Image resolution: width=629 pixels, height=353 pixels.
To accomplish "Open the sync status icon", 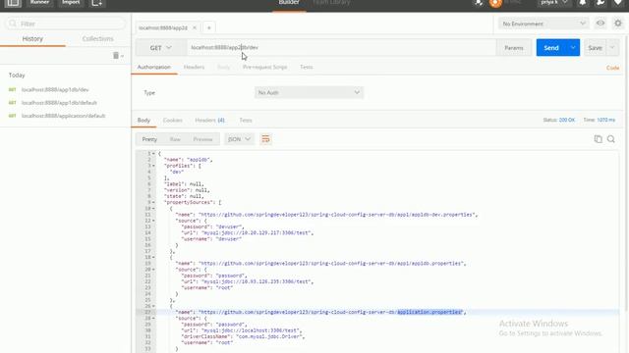I will point(495,3).
